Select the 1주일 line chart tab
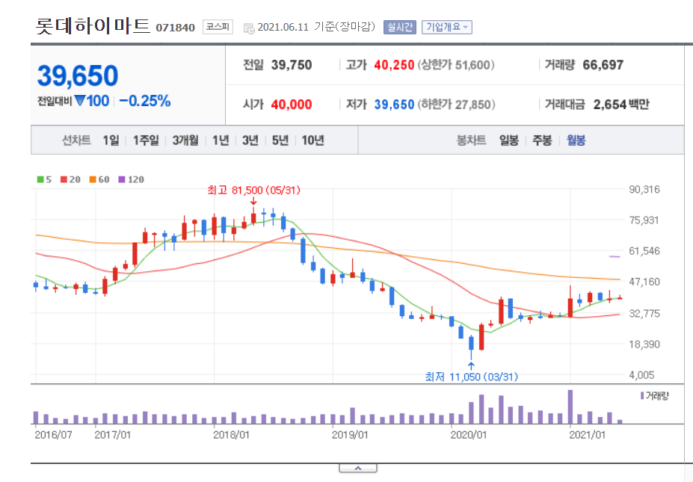 tap(146, 140)
